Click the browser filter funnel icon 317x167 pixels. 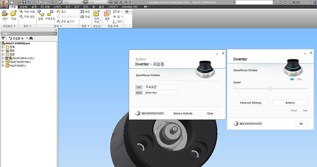click(x=3, y=38)
